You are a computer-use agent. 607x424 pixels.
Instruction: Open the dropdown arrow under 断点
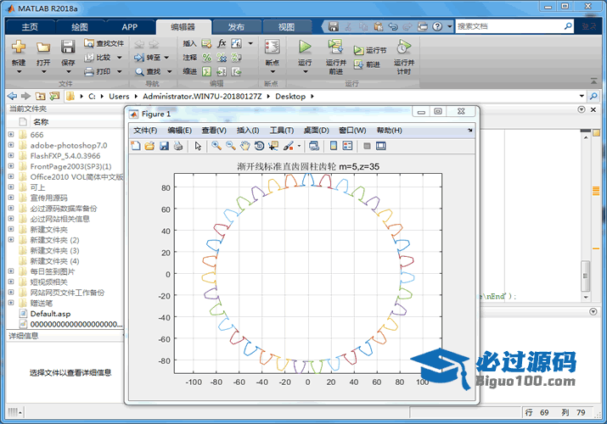coord(273,72)
